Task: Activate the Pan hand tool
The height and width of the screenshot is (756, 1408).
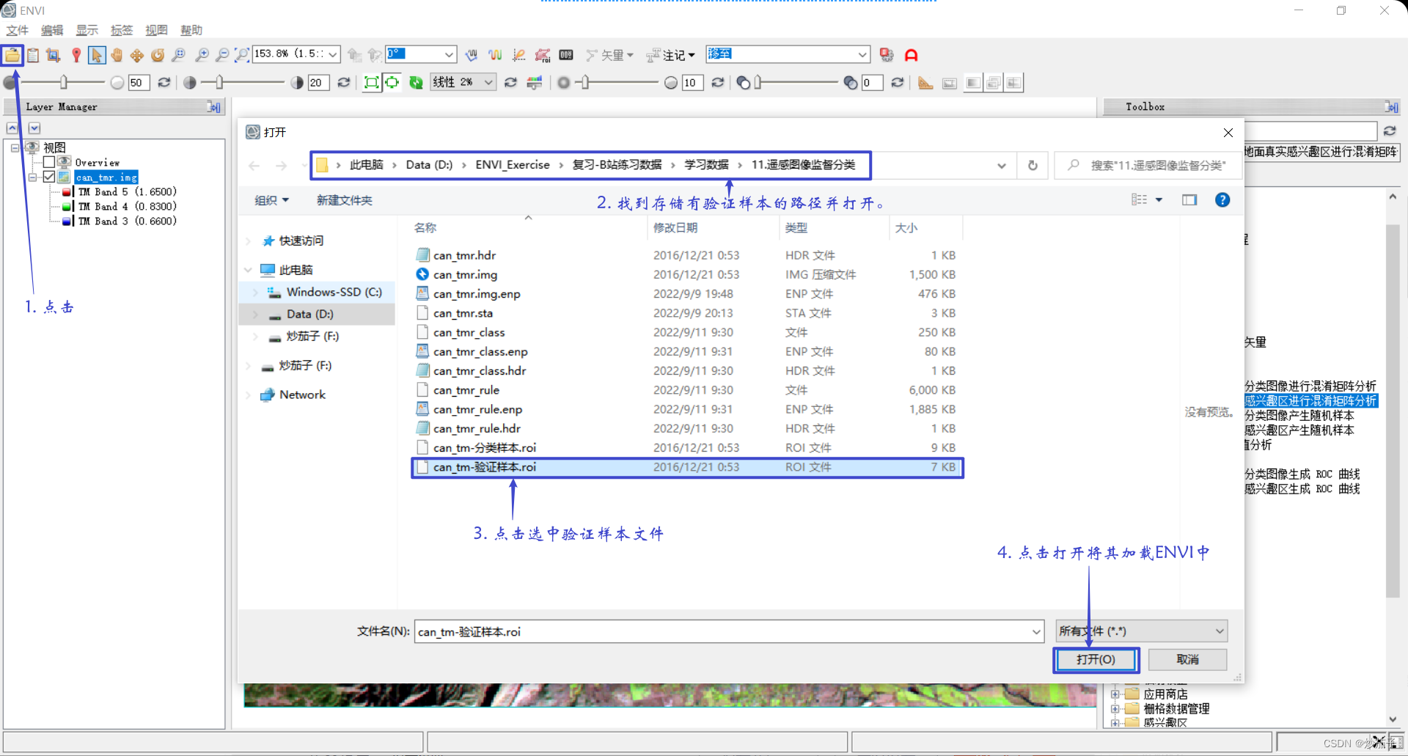Action: point(117,55)
